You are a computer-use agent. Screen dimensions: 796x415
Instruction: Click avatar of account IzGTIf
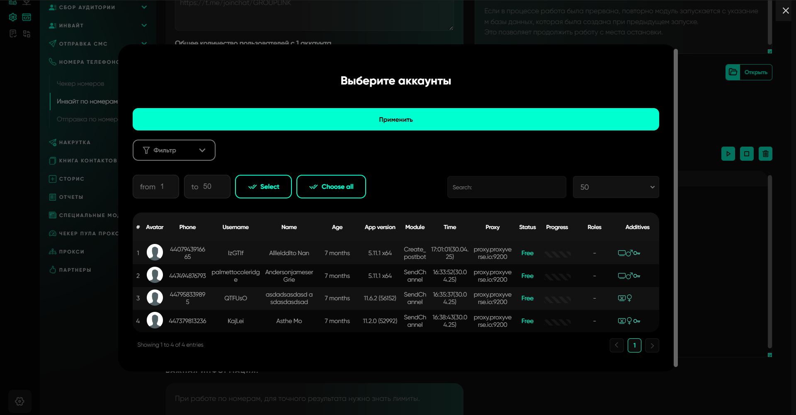point(155,253)
